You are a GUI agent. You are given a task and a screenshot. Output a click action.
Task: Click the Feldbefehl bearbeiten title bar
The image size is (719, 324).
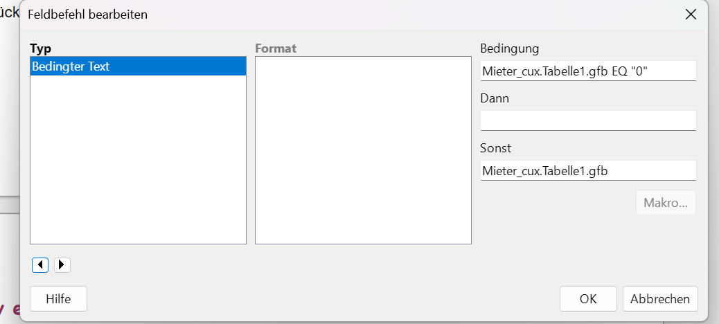click(277, 14)
